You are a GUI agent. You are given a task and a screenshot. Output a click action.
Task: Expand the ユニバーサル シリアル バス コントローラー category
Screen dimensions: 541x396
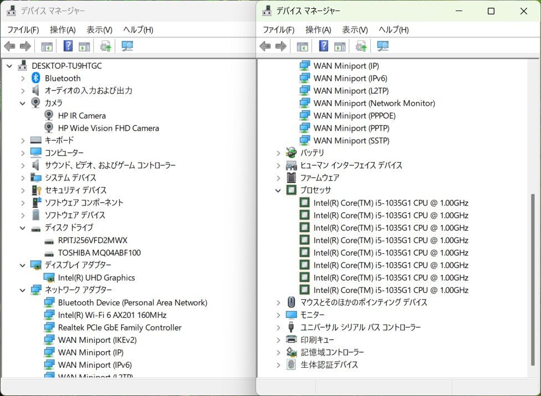click(x=278, y=327)
